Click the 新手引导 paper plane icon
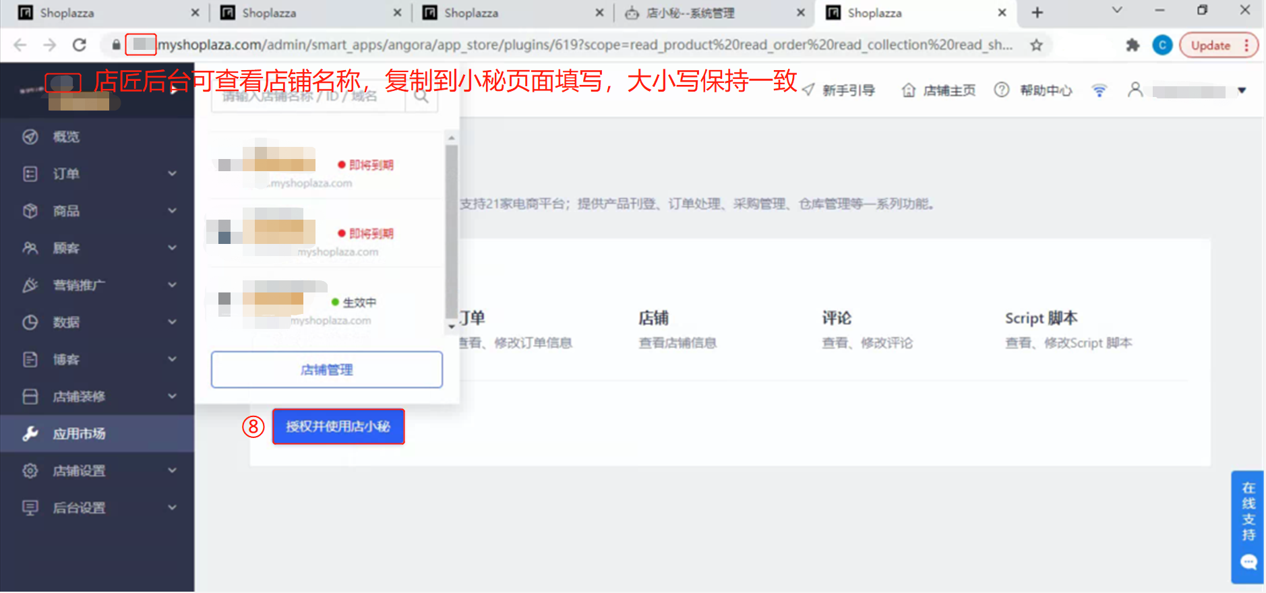This screenshot has height=593, width=1266. click(x=809, y=90)
